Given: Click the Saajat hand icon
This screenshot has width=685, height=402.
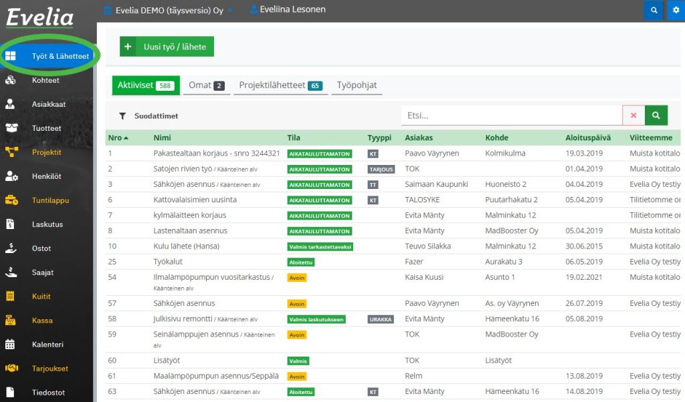Looking at the screenshot, I should [11, 272].
